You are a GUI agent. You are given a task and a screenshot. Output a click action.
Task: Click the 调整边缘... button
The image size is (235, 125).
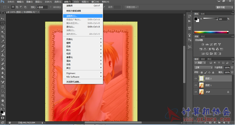click(x=132, y=7)
